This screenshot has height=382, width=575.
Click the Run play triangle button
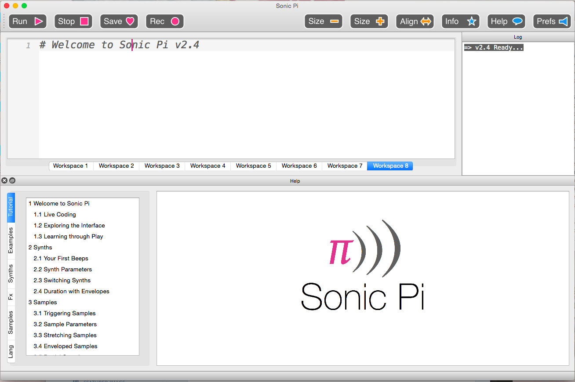(x=27, y=22)
